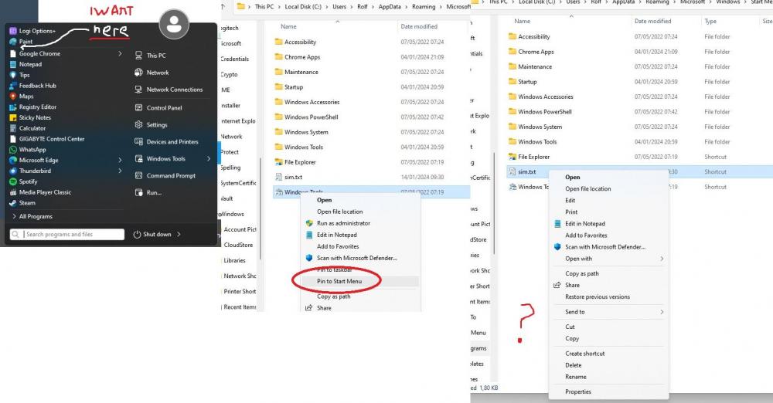The height and width of the screenshot is (403, 773).
Task: Open Steam in the Start menu
Action: (x=26, y=203)
